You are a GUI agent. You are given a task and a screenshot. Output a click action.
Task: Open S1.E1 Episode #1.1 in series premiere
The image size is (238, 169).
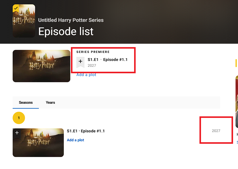tap(108, 60)
